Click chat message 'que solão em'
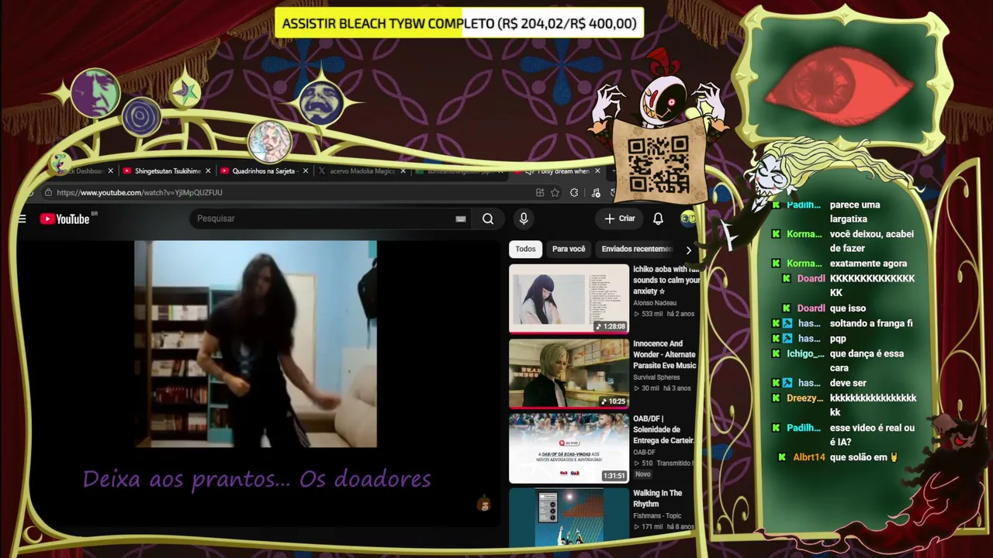The width and height of the screenshot is (993, 558). click(863, 457)
